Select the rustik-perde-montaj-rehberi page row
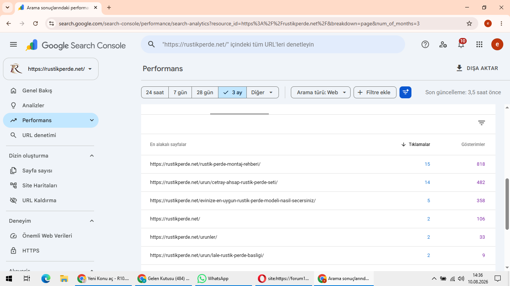 pyautogui.click(x=318, y=164)
